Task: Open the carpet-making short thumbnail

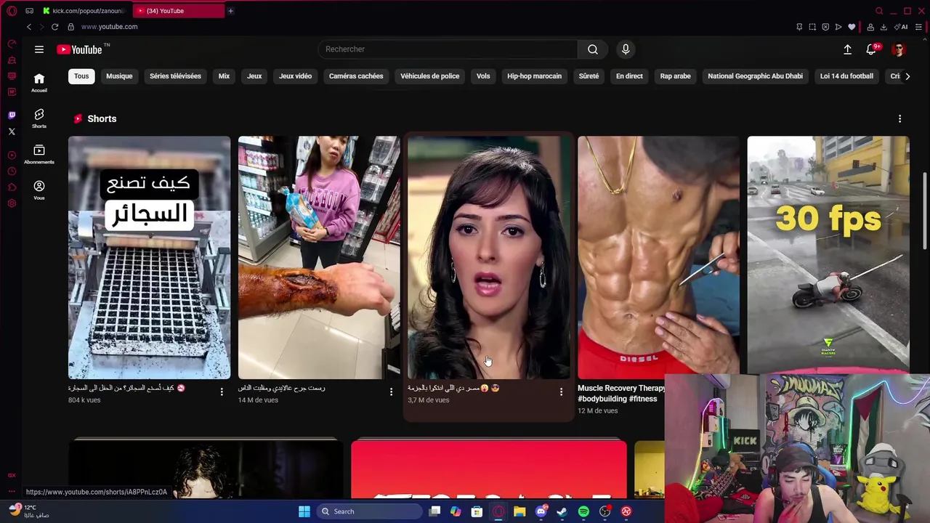Action: coord(149,257)
